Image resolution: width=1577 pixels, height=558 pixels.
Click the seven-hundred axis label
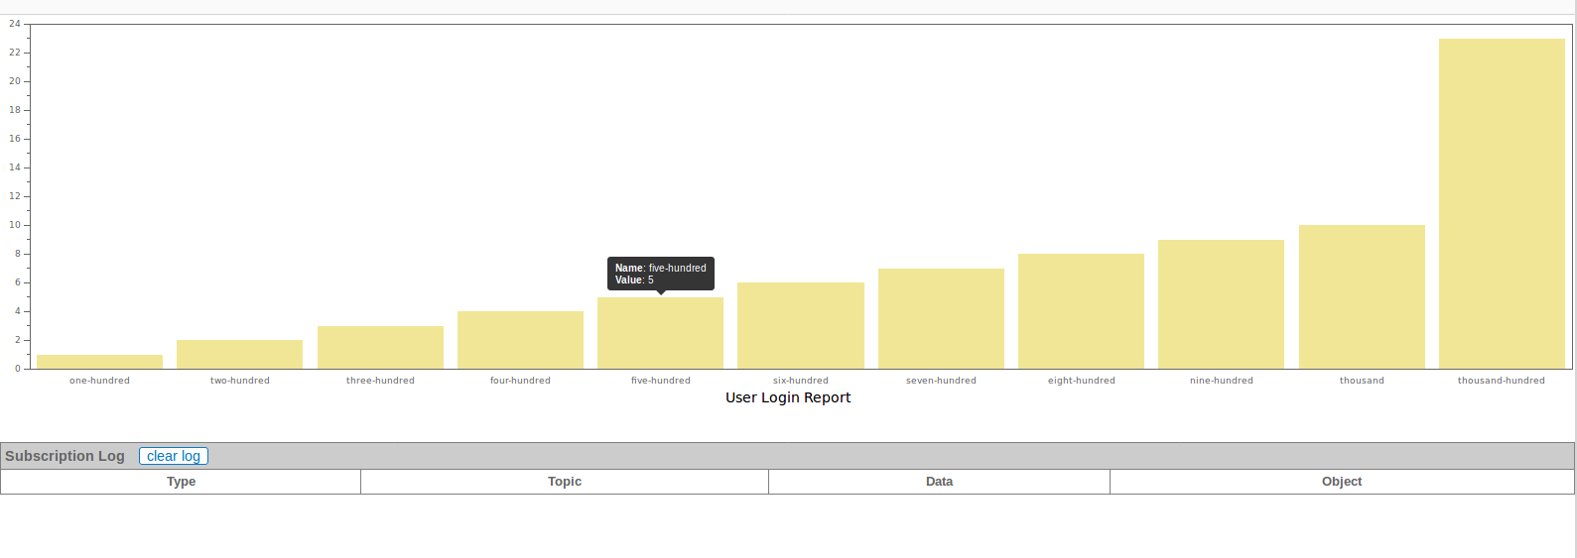[x=941, y=381]
